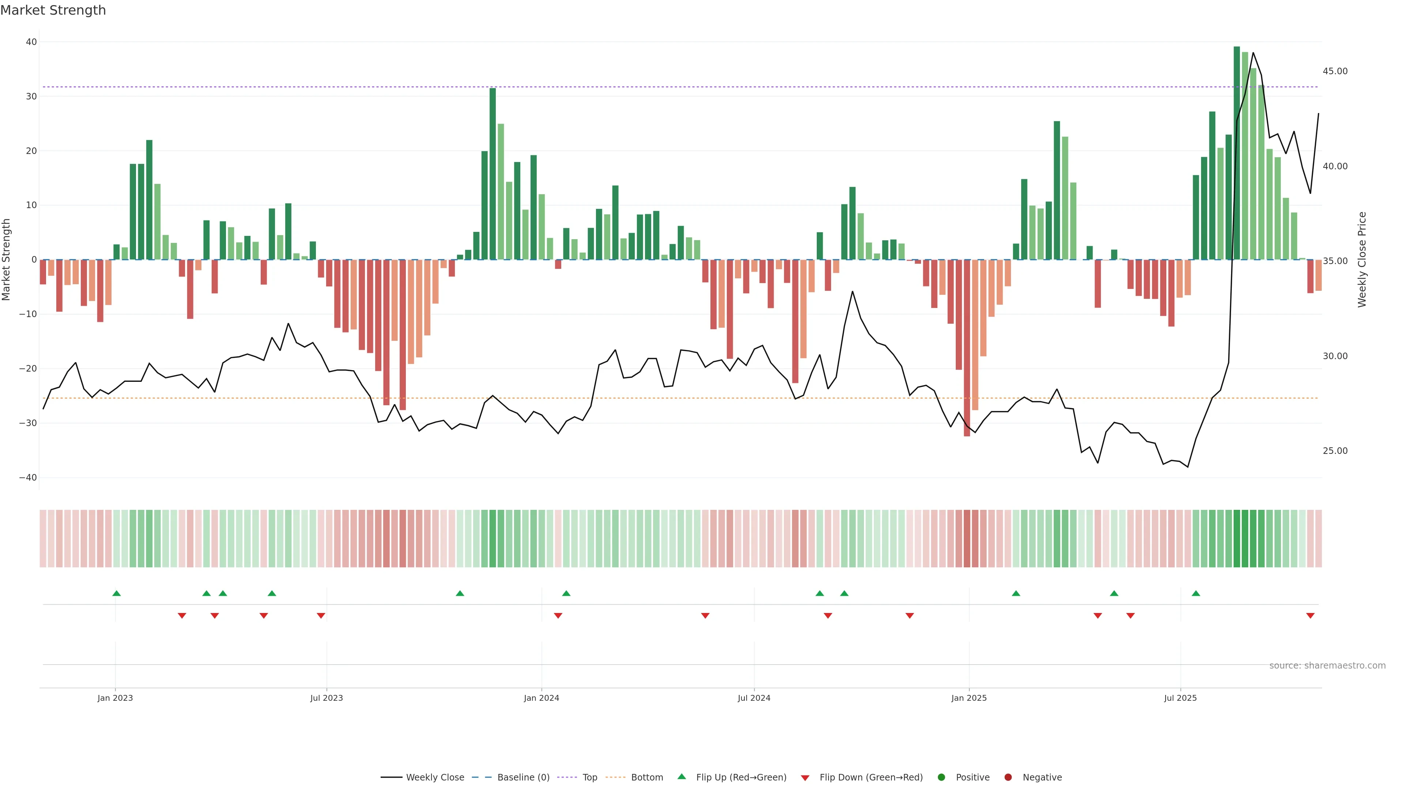Click the deepest red bar near -32
This screenshot has width=1404, height=790.
click(967, 348)
